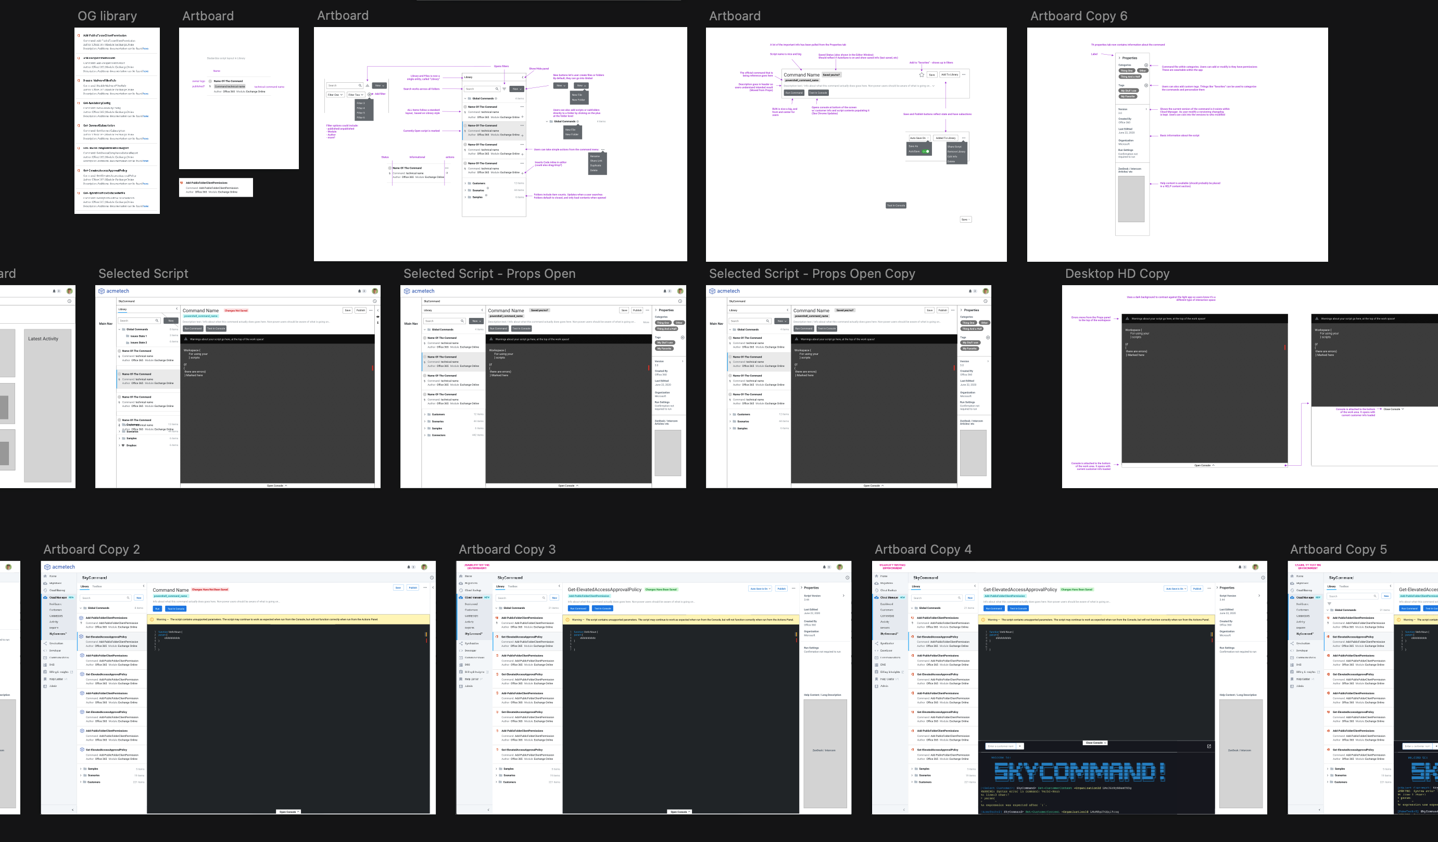Click the notification bell in Artboard Copy 2
This screenshot has height=842, width=1438.
pos(408,567)
